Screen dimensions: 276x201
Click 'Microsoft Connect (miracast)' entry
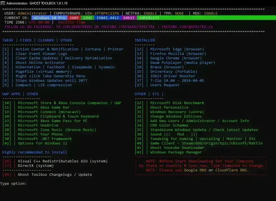[x=41, y=112]
